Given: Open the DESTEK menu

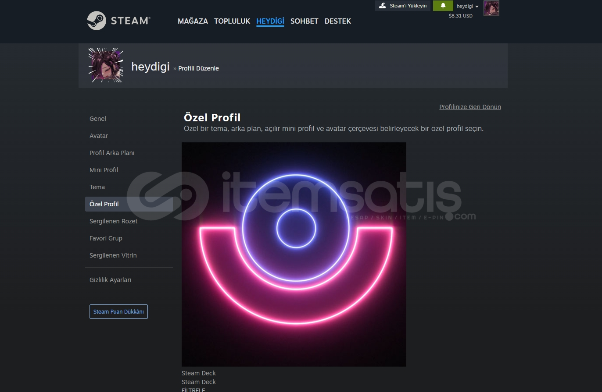Looking at the screenshot, I should click(x=338, y=21).
